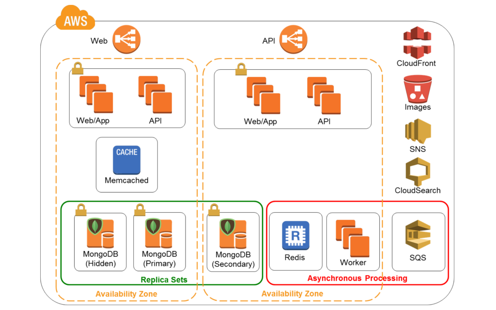The image size is (496, 310).
Task: Click the 'Worker' text label
Action: [353, 262]
